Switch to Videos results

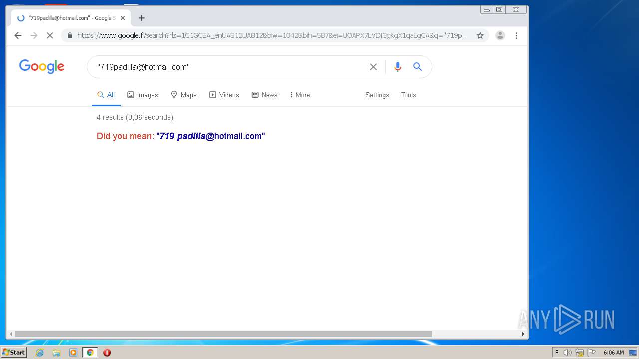(x=224, y=95)
